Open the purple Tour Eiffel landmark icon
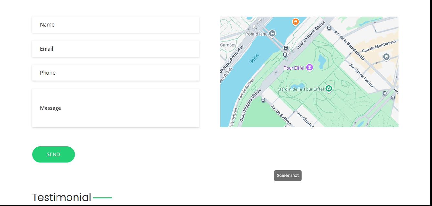 coord(310,68)
